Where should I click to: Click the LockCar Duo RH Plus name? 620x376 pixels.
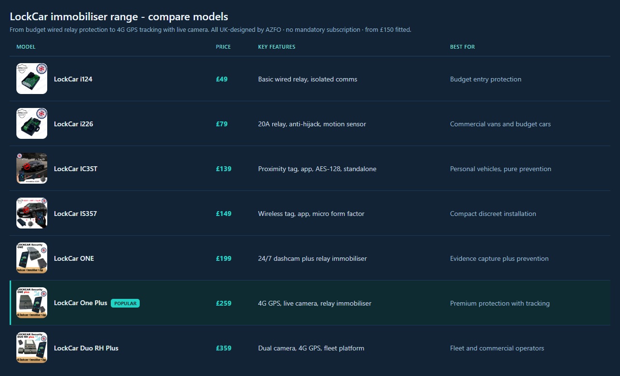[x=86, y=348]
